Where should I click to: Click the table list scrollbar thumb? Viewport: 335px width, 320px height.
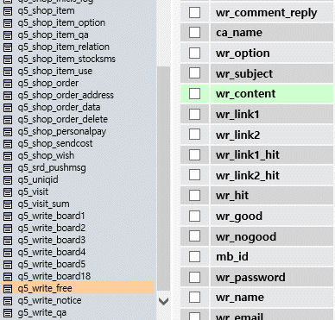click(x=164, y=179)
